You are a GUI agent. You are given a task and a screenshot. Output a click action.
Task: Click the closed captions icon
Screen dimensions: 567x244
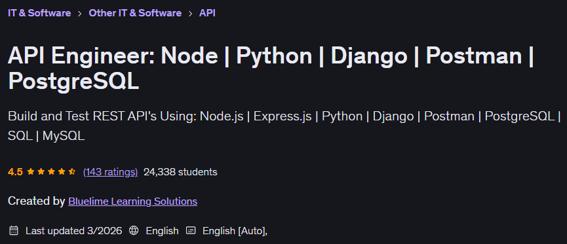191,230
